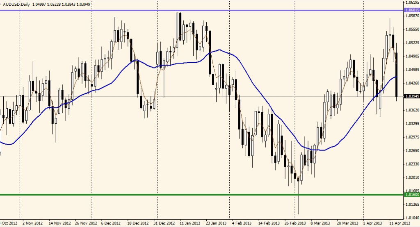Screen dimensions: 420x227
Task: Click the 2 Nov 2012 date label
Action: pos(33,224)
